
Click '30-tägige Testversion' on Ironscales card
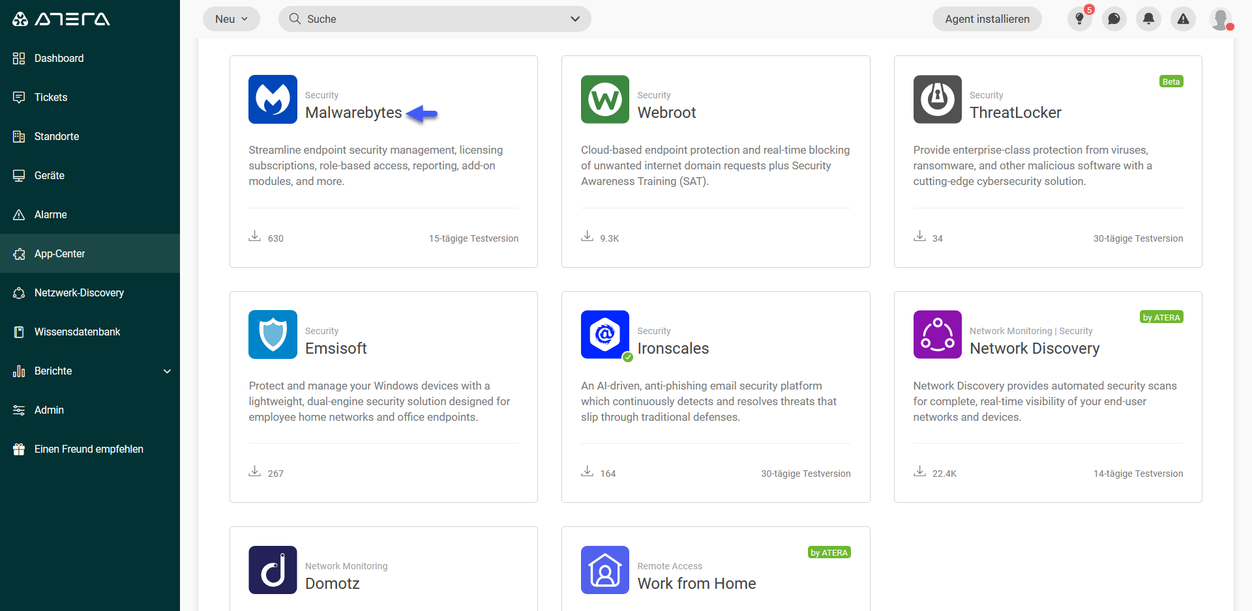pyautogui.click(x=805, y=474)
